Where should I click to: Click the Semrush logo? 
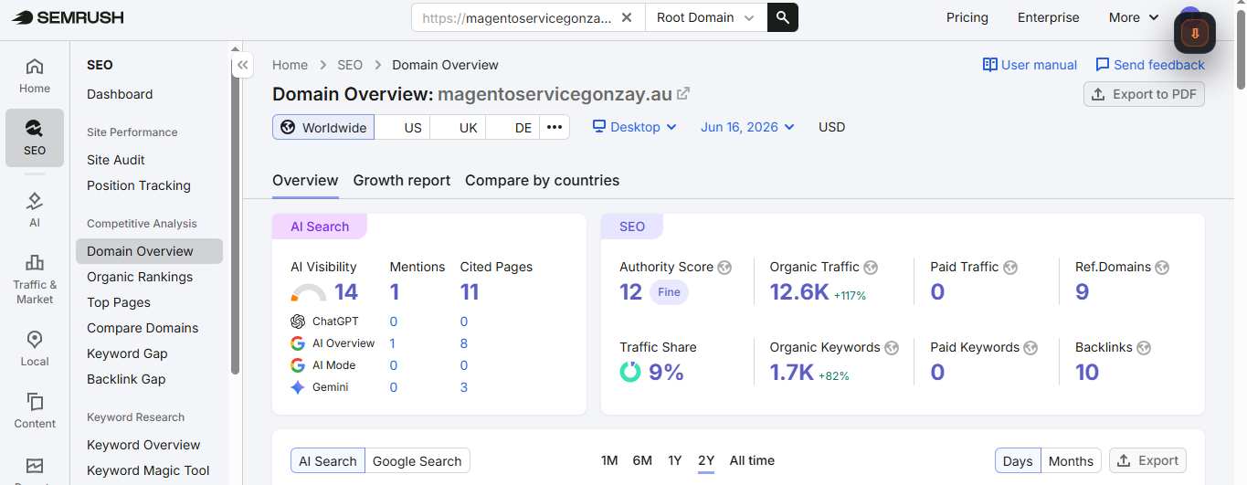pyautogui.click(x=68, y=17)
